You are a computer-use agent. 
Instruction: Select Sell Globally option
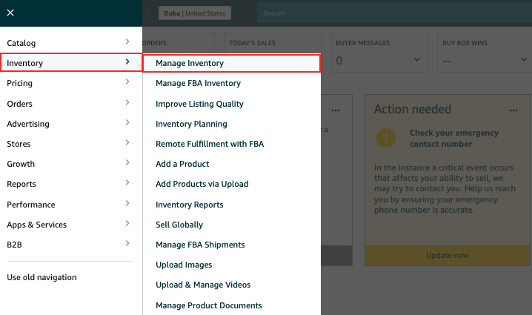point(179,225)
